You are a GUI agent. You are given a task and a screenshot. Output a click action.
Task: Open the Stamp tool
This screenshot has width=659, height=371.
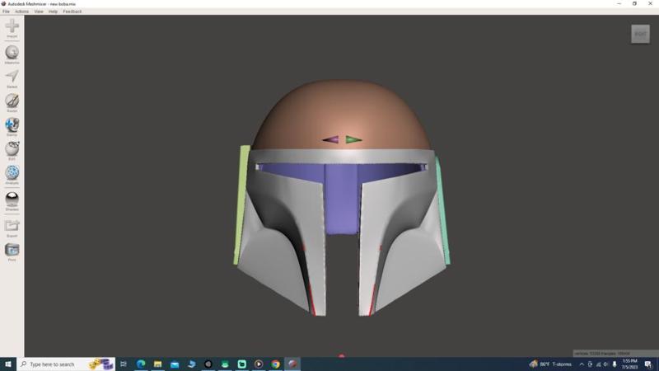tap(12, 127)
